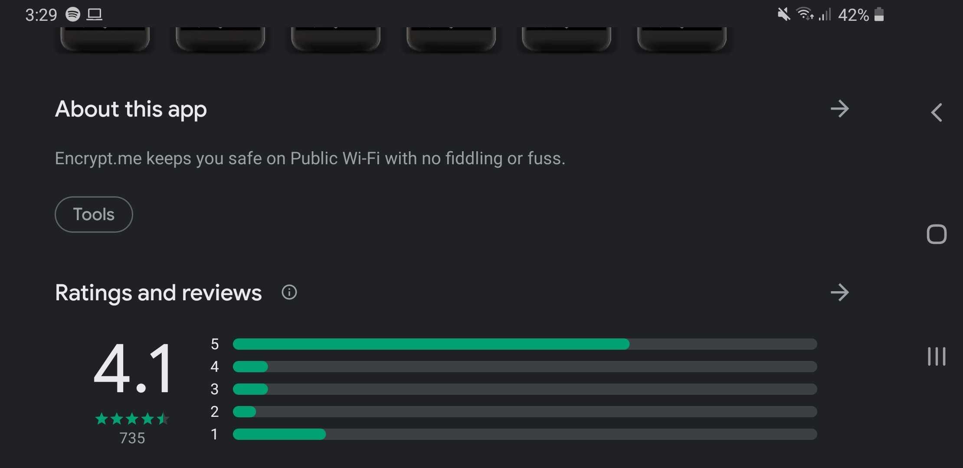Viewport: 963px width, 468px height.
Task: Tap the Android back navigation chevron
Action: pyautogui.click(x=937, y=113)
